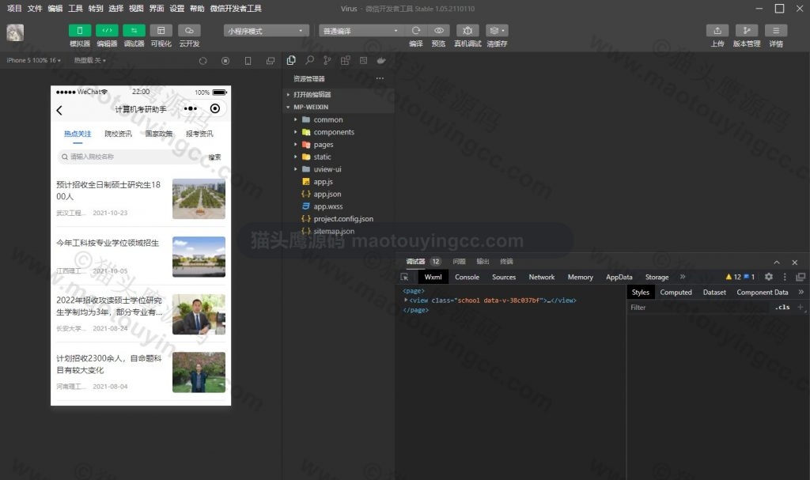Switch to the Console tab
The width and height of the screenshot is (810, 480).
[467, 277]
